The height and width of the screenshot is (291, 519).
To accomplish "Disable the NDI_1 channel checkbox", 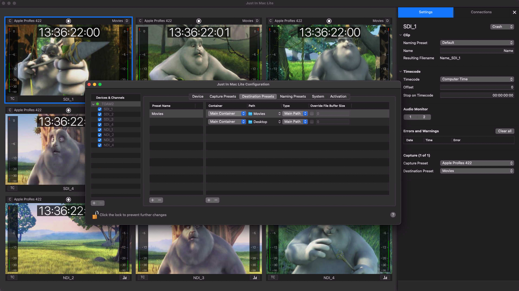I will [100, 130].
